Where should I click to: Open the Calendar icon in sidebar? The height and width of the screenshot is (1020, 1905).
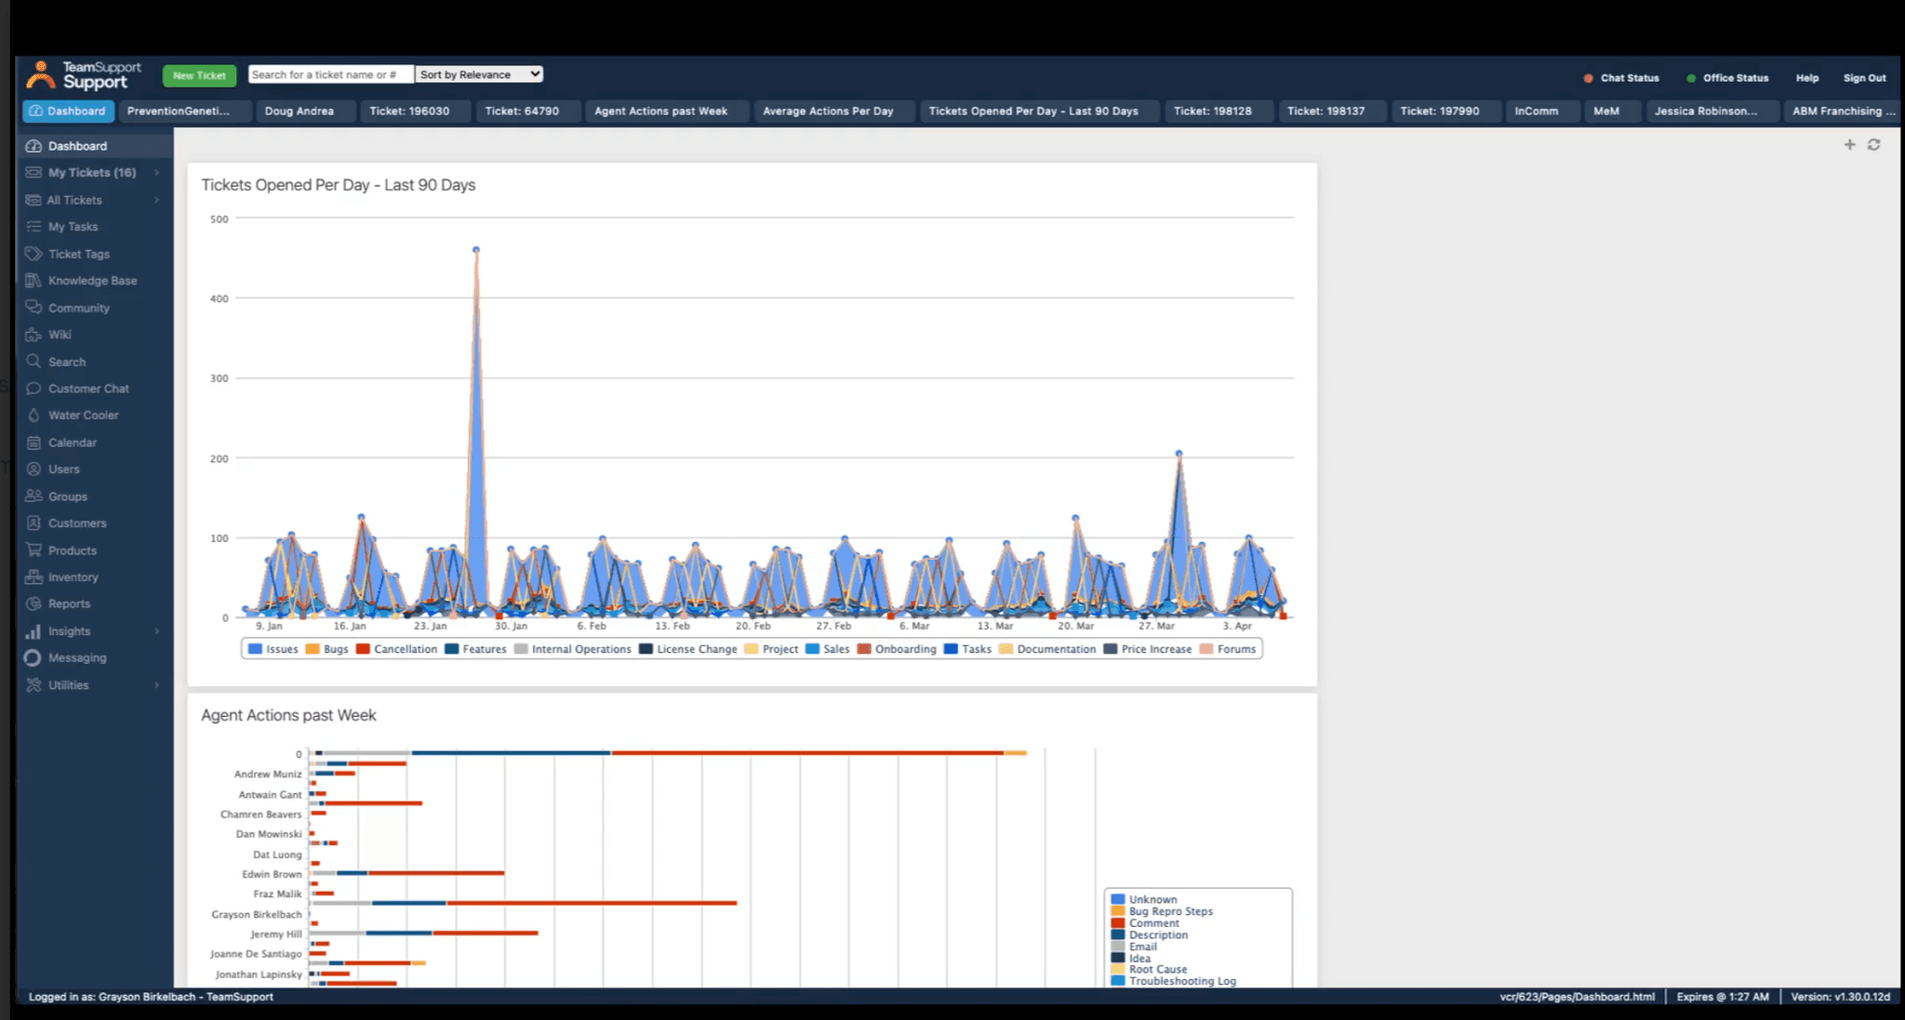[x=33, y=443]
